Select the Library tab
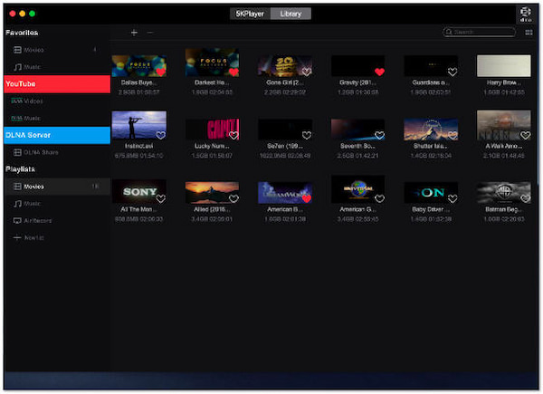 coord(291,14)
